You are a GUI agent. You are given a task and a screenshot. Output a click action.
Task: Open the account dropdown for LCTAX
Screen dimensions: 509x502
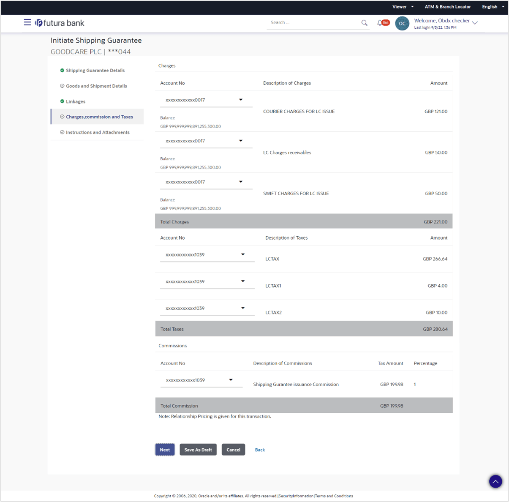pyautogui.click(x=243, y=254)
